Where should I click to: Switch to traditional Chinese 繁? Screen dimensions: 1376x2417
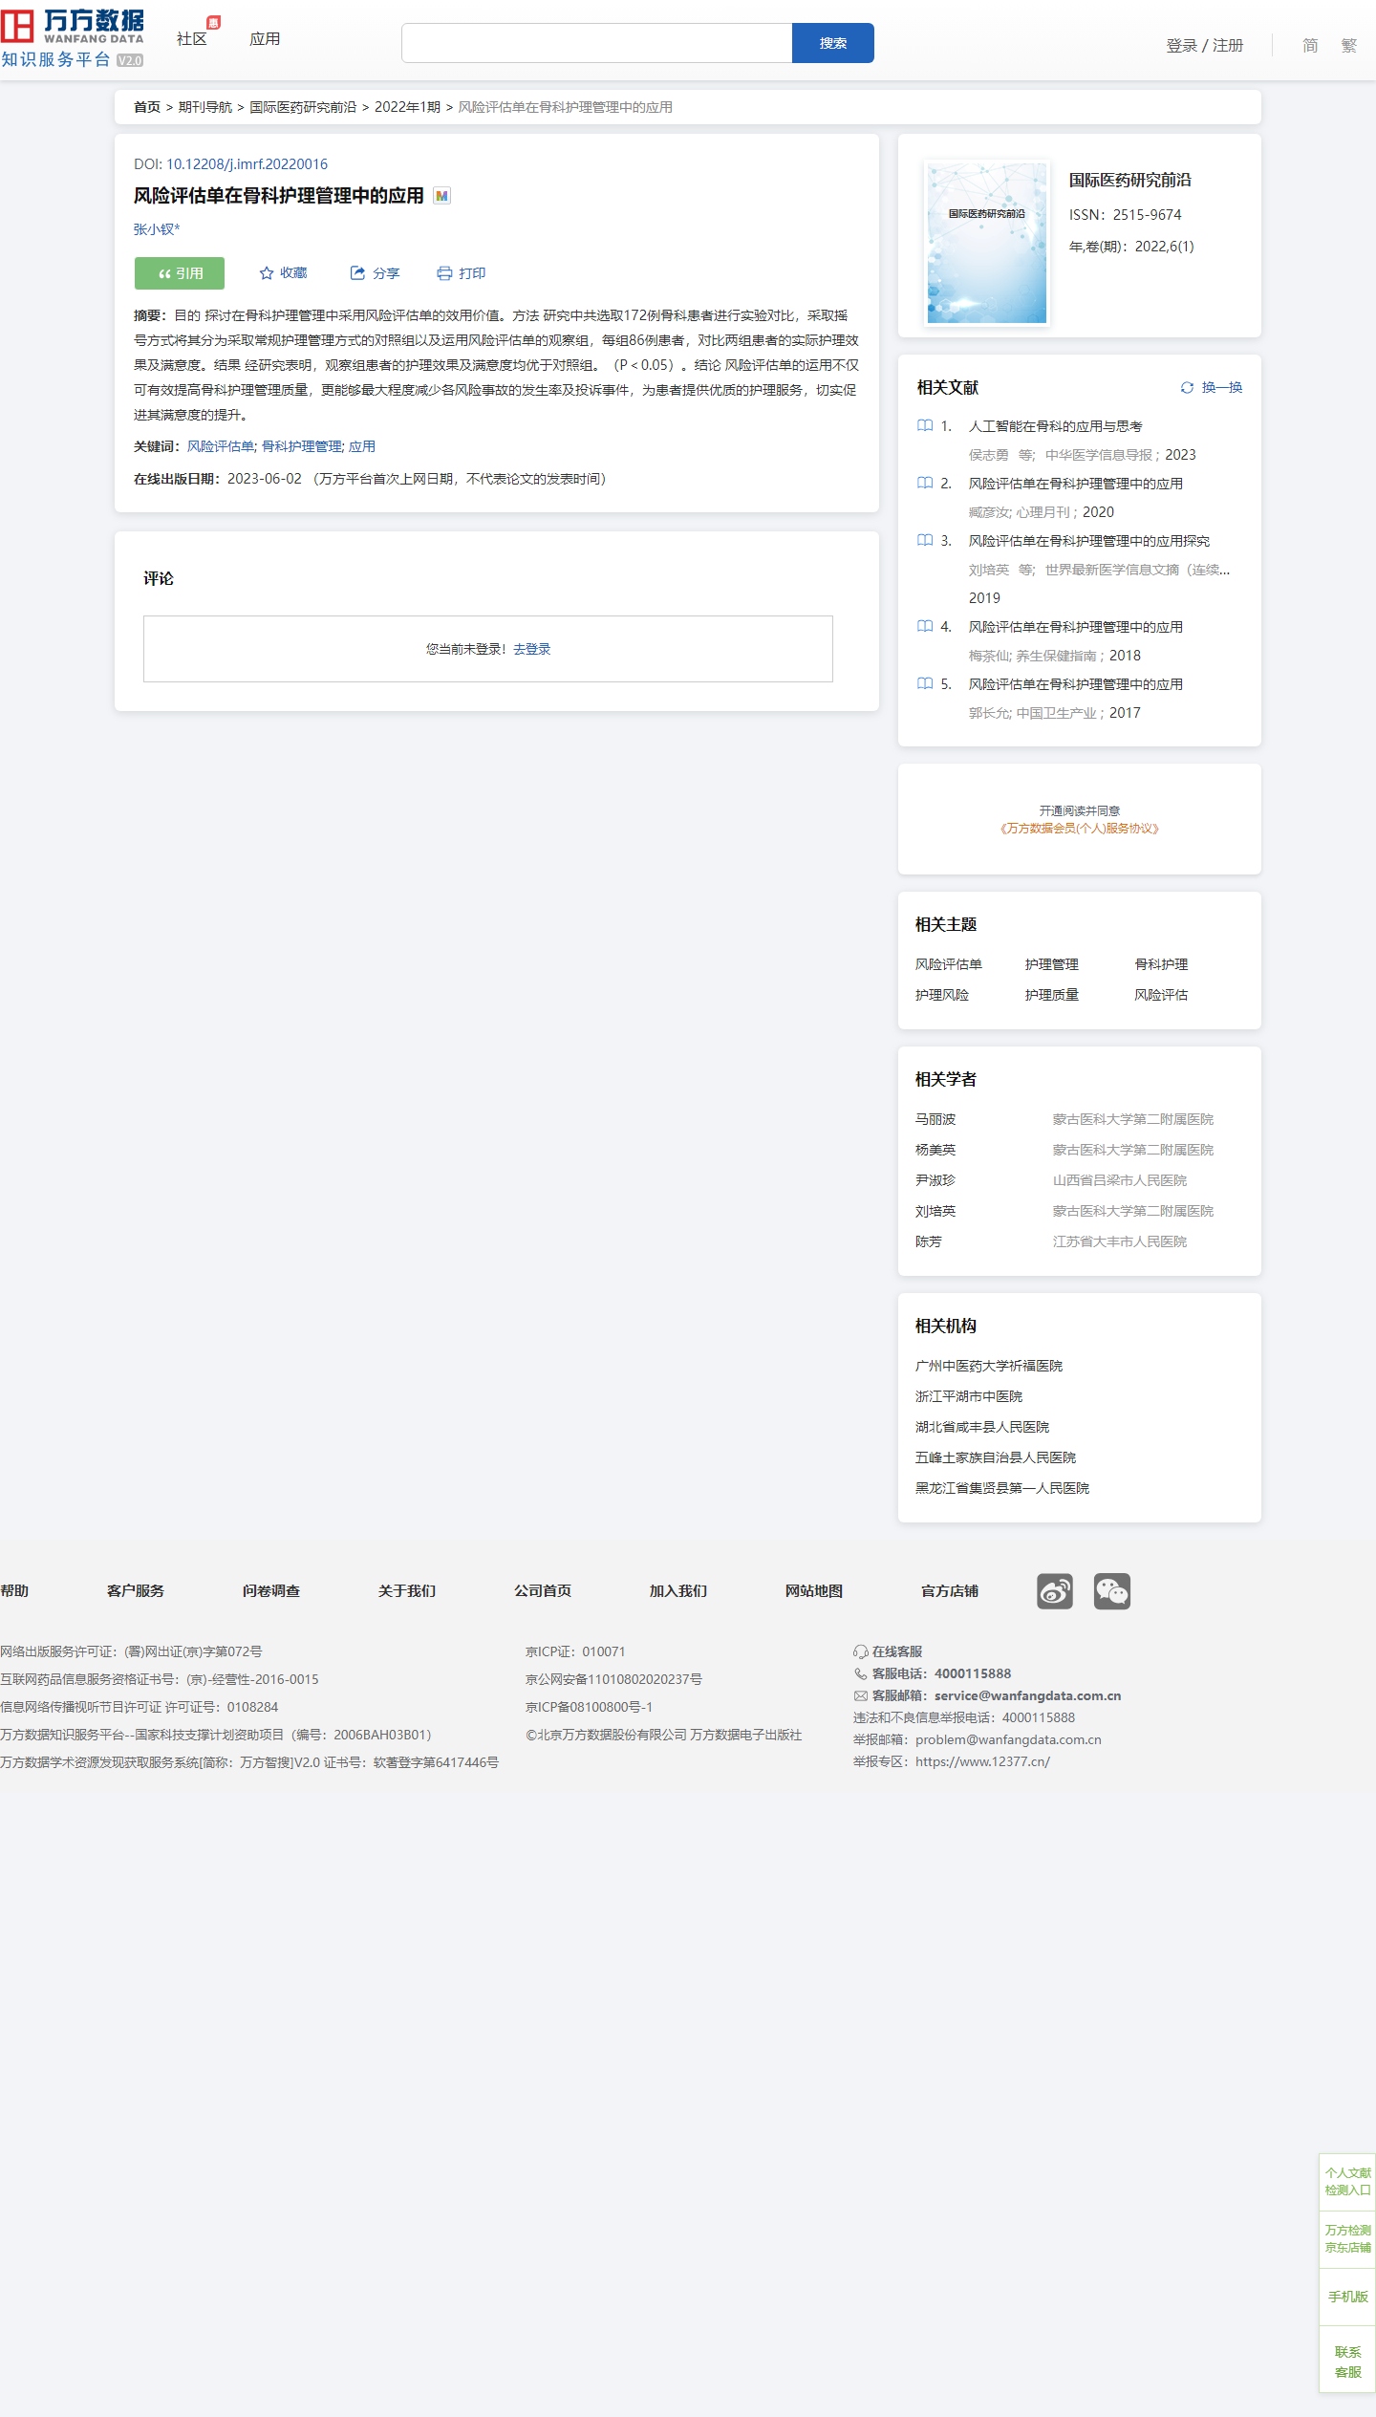tap(1349, 46)
